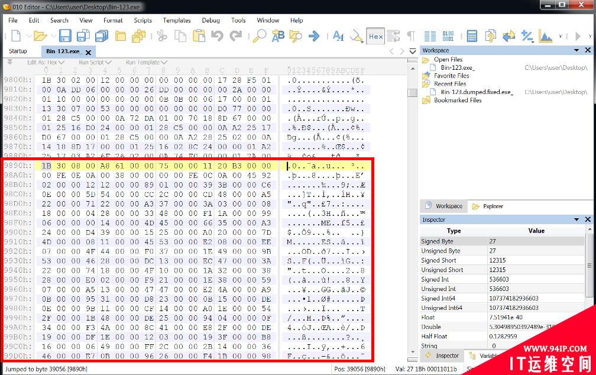Open the Histogram chart icon
The height and width of the screenshot is (375, 596).
(545, 36)
